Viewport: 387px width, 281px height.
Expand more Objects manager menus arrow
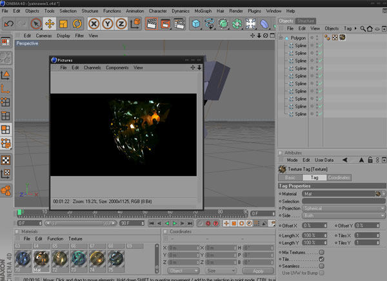pyautogui.click(x=355, y=28)
